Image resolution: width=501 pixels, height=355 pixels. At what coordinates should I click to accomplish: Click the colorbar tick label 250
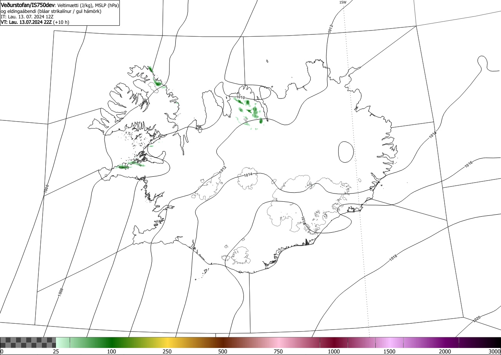[167, 351]
